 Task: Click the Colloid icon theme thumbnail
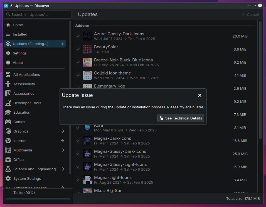[x=87, y=75]
